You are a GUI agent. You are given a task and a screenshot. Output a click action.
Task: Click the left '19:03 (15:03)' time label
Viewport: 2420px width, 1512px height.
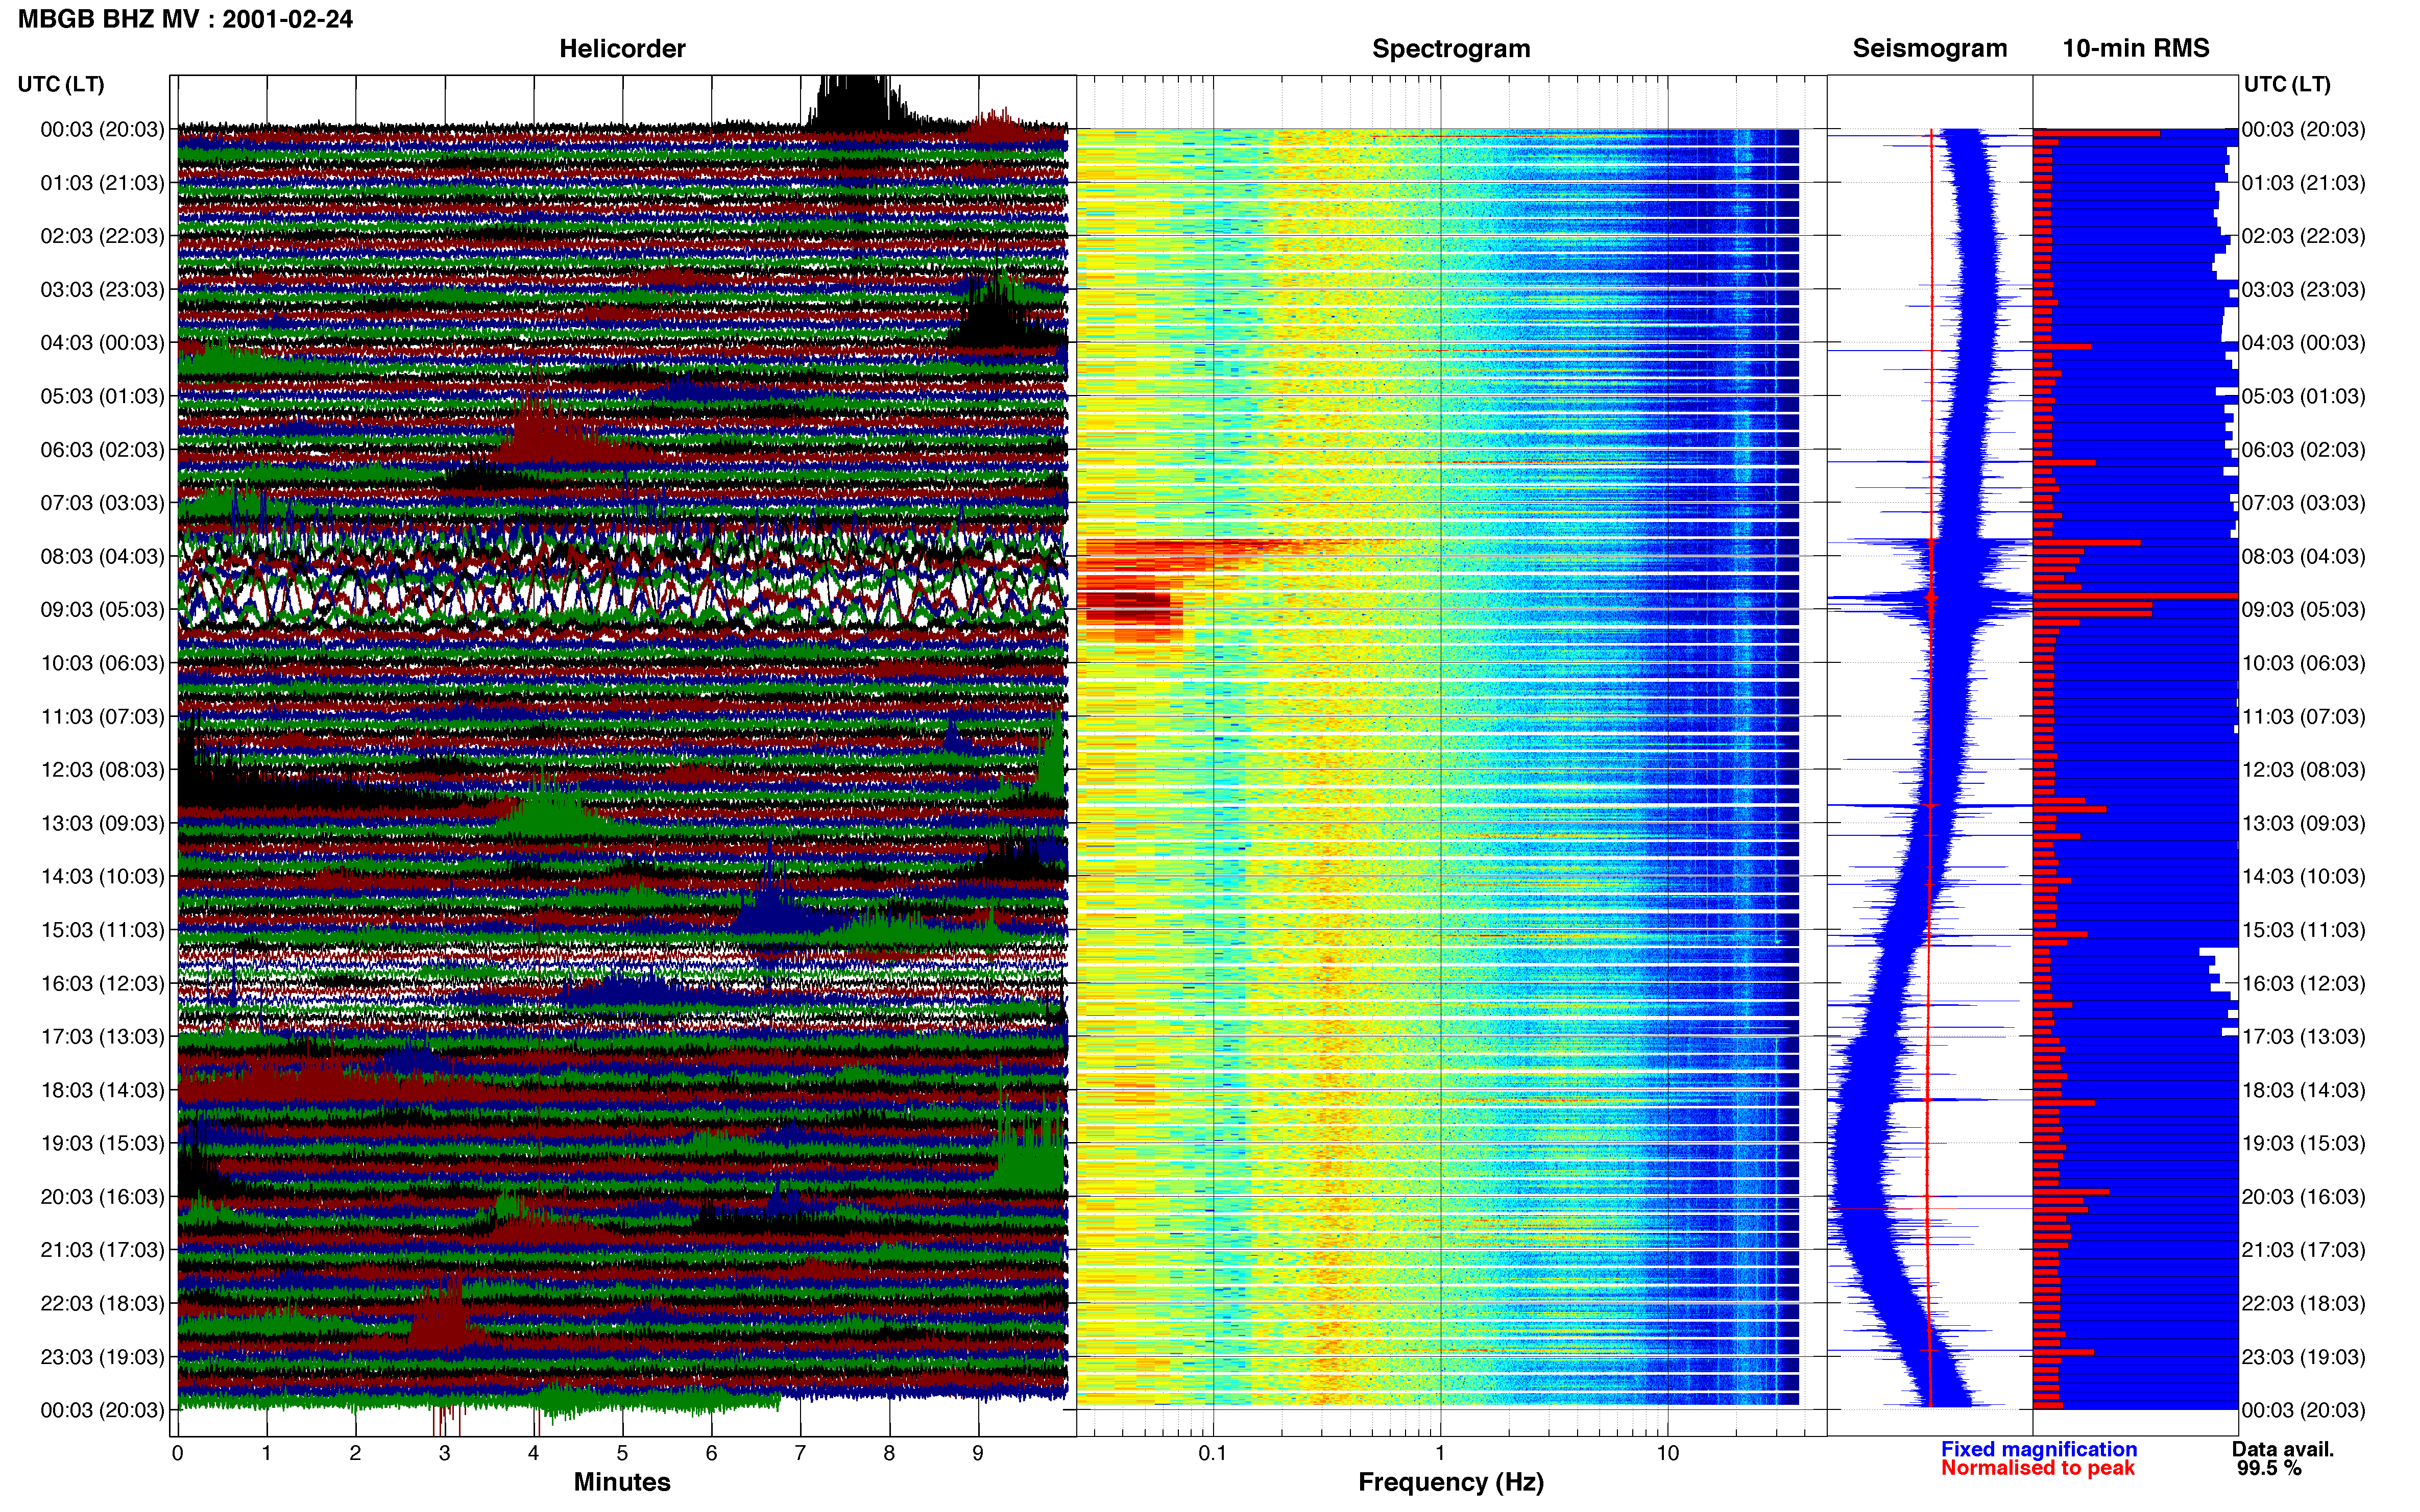[x=102, y=1143]
